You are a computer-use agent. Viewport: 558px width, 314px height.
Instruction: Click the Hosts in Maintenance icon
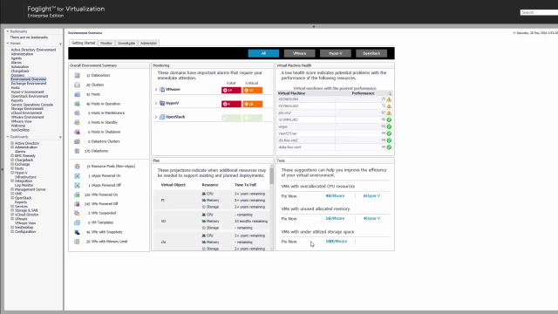point(78,113)
